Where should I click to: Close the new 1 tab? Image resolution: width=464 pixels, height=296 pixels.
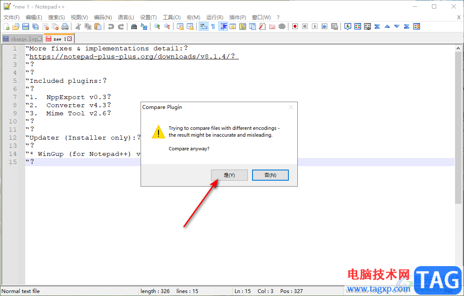click(69, 39)
